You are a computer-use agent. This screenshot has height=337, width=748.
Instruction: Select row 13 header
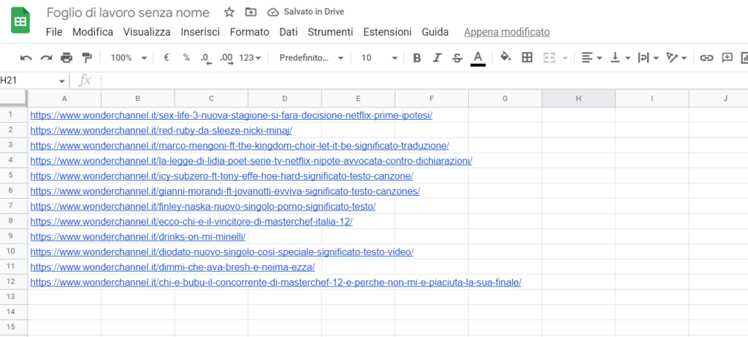tap(14, 296)
